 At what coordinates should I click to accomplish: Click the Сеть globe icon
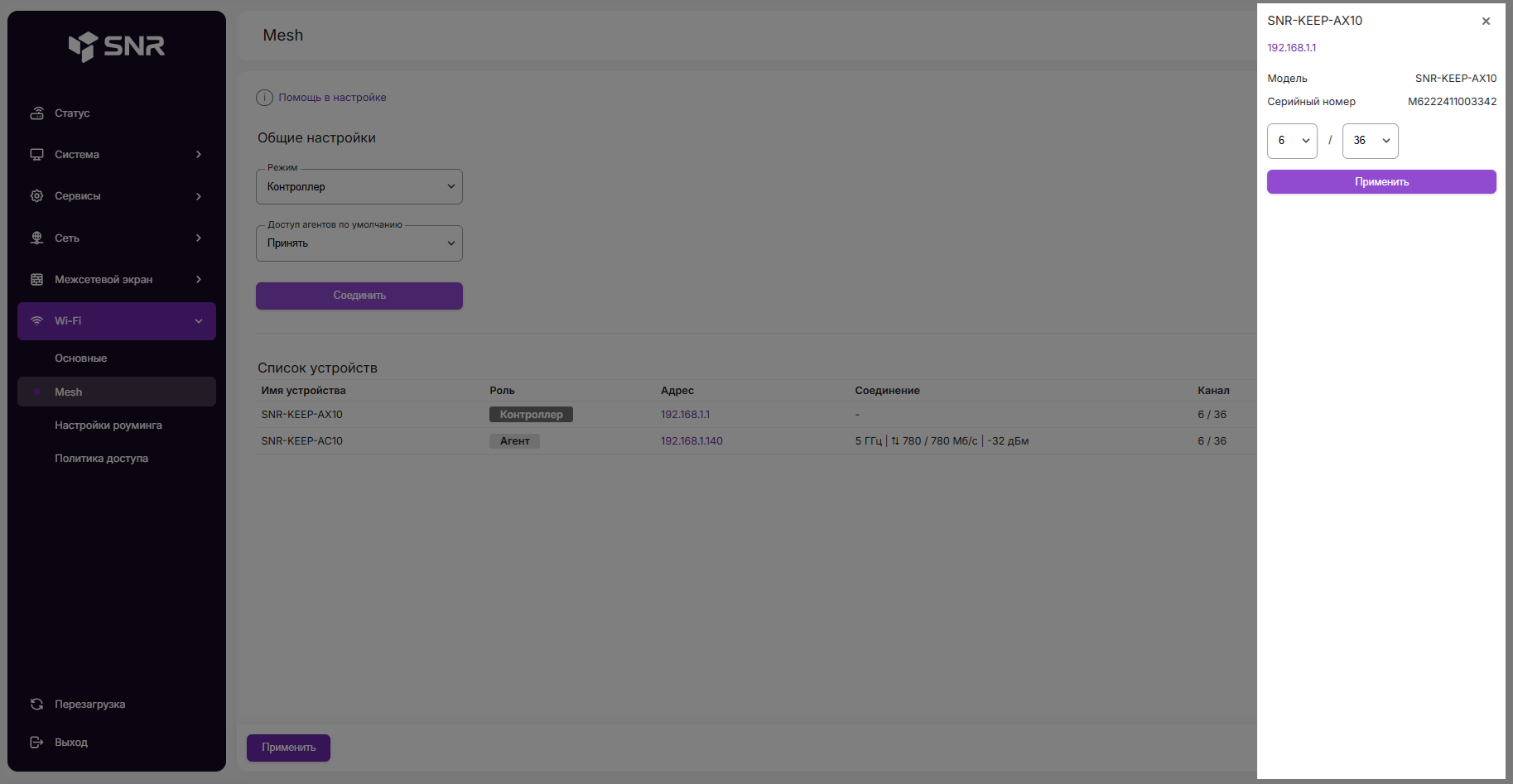37,238
